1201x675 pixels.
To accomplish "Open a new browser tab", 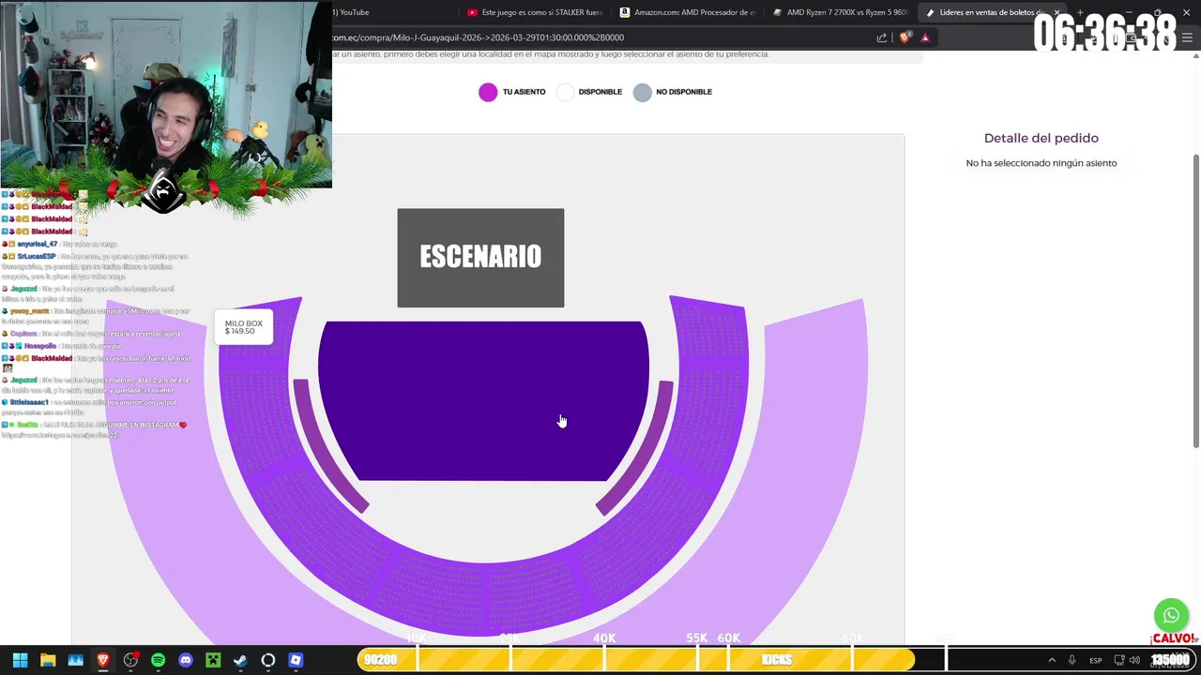I will (1080, 12).
